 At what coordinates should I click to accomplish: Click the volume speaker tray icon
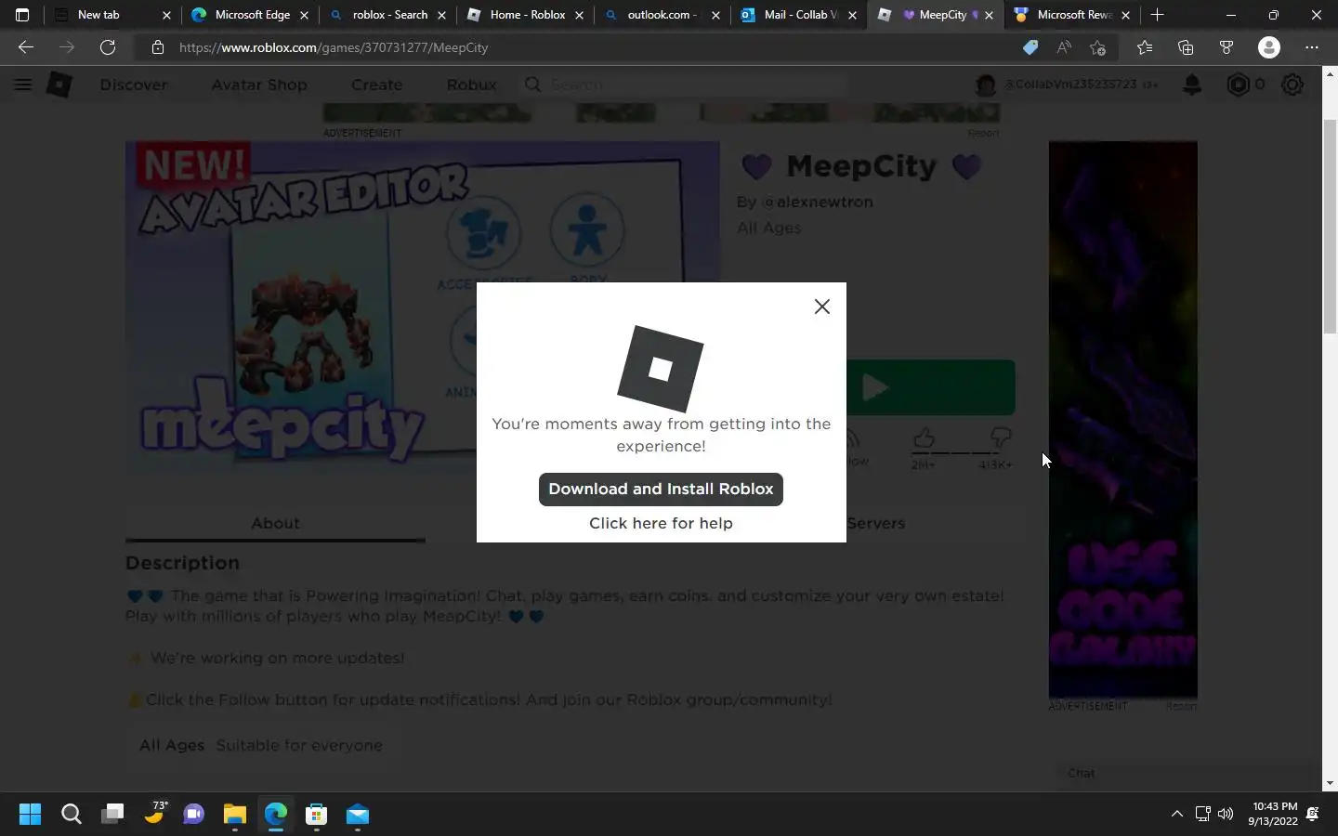pyautogui.click(x=1226, y=814)
